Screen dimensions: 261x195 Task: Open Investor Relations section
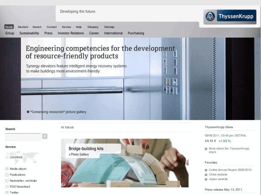(x=71, y=33)
